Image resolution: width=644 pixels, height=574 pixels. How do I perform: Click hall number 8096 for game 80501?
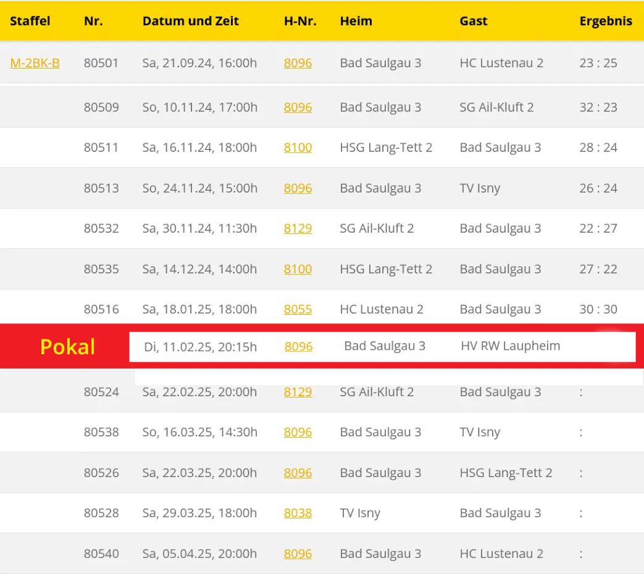coord(298,63)
